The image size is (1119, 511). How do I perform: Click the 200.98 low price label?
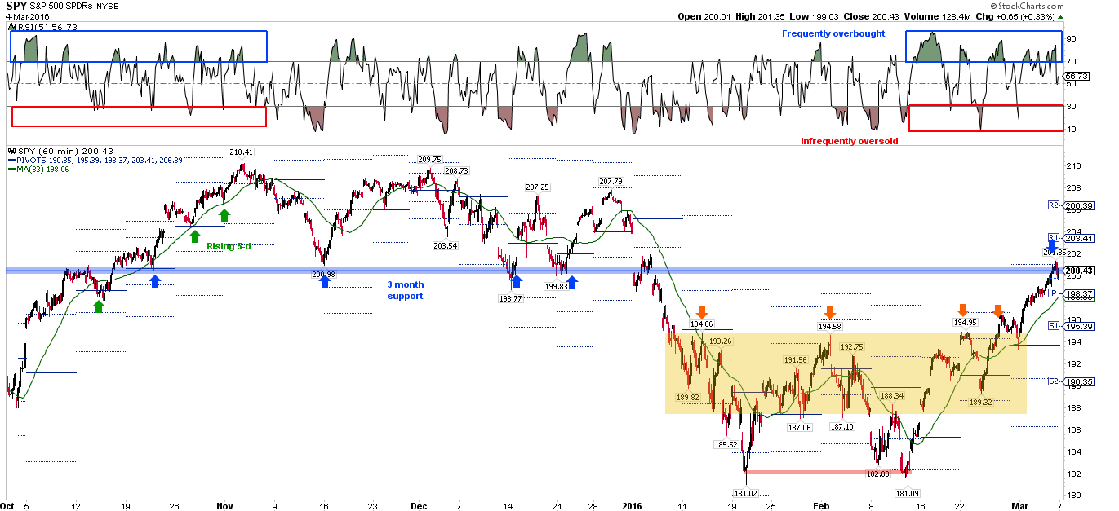[x=324, y=274]
